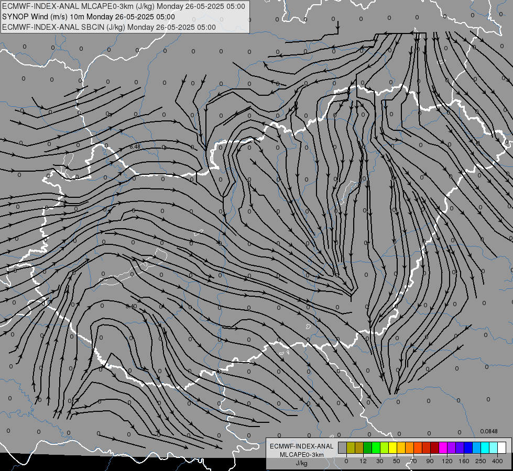
Task: Click the legend value 50
Action: 397,461
